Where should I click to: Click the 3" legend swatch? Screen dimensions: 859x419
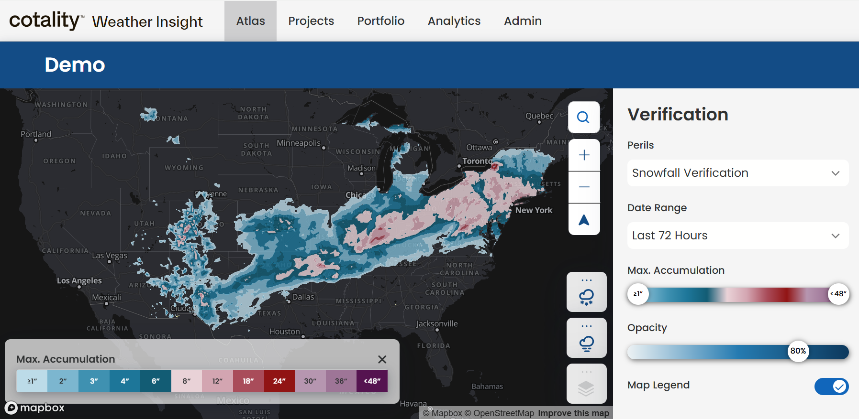point(94,381)
